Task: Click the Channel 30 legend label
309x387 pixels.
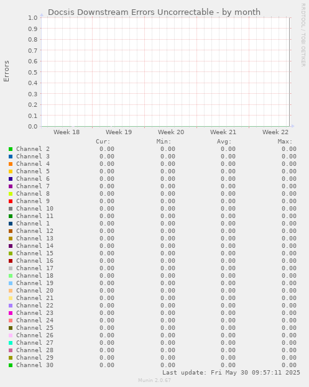Action: (35, 365)
